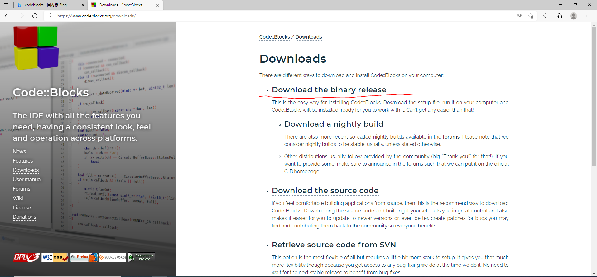Screen dimensions: 597x277
Task: Open Download the binary release link
Action: (x=329, y=90)
